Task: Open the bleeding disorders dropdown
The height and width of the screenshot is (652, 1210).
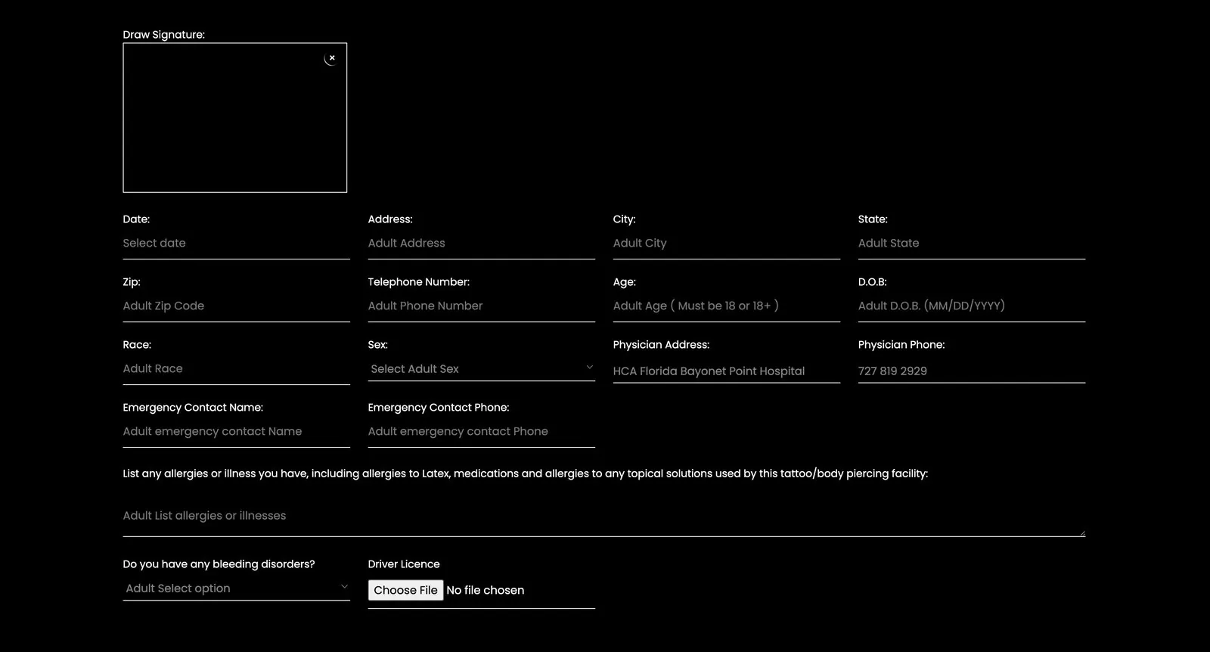Action: pyautogui.click(x=237, y=588)
